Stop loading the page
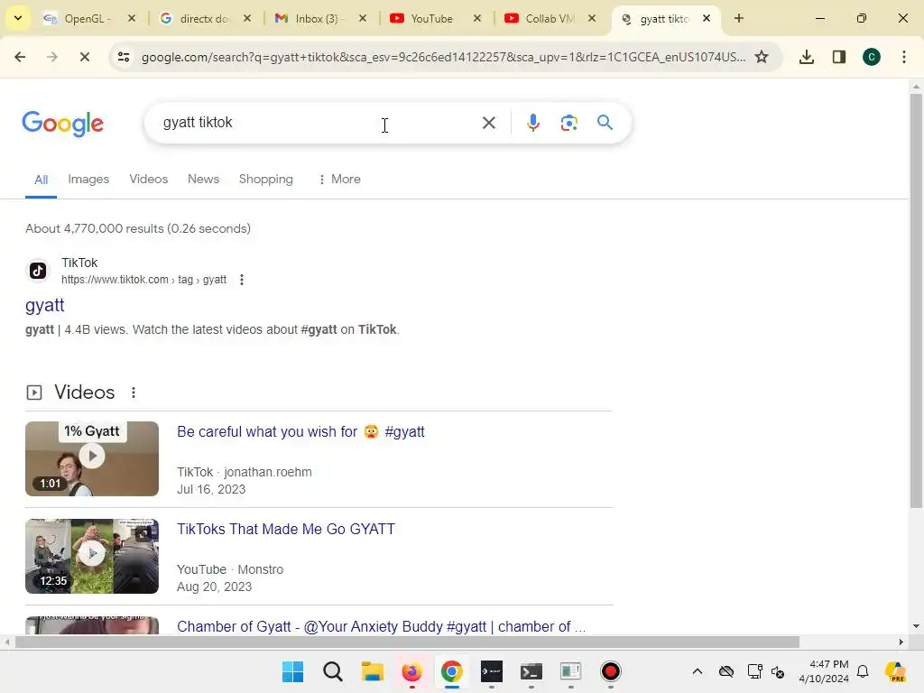Screen dimensions: 924x693 pos(84,57)
